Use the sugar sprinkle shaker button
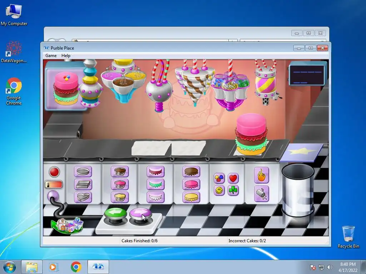The width and height of the screenshot is (366, 274). [261, 194]
